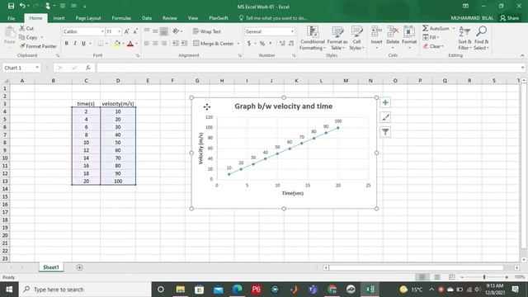The width and height of the screenshot is (528, 297).
Task: Click the Increase Indent icon
Action: 184,44
